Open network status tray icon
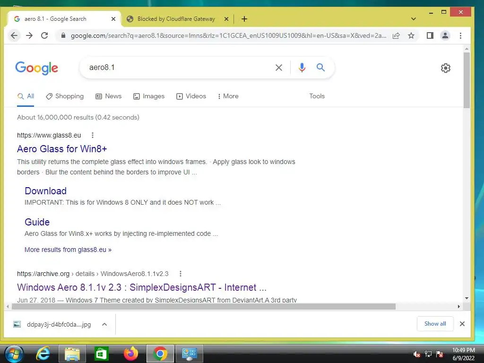 point(428,354)
